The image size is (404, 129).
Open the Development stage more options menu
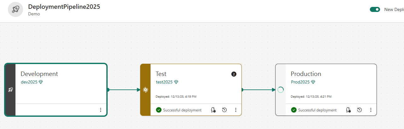point(101,110)
